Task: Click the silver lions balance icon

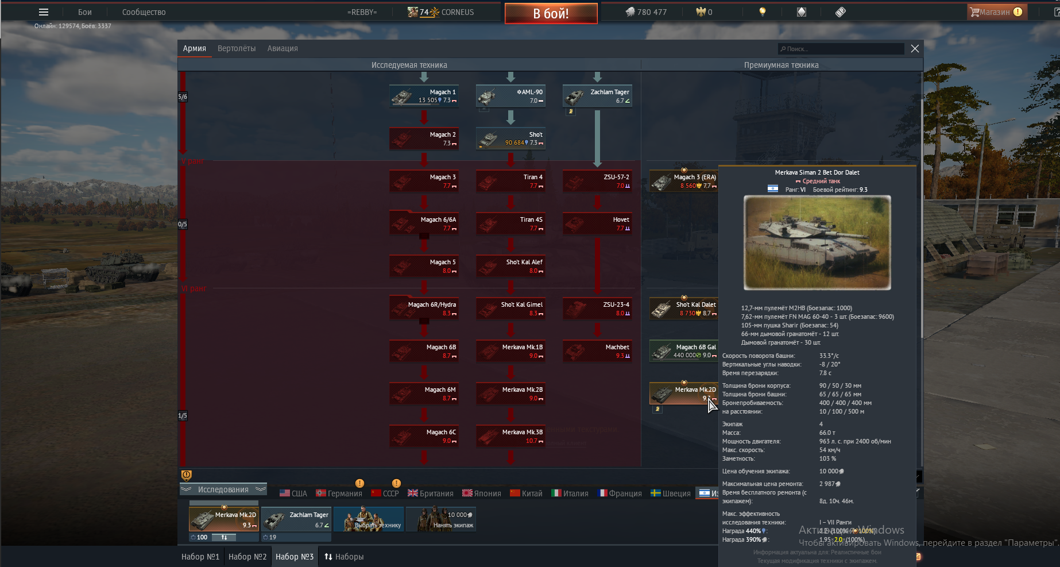Action: click(x=630, y=11)
